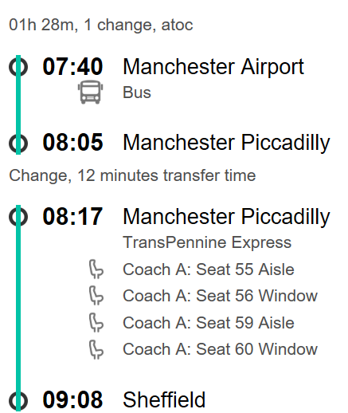The height and width of the screenshot is (413, 348).
Task: Click the Bus transport mode label
Action: click(137, 92)
